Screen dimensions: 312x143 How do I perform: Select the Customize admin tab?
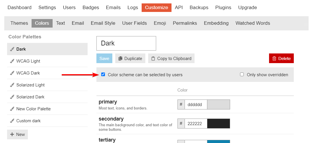(156, 8)
